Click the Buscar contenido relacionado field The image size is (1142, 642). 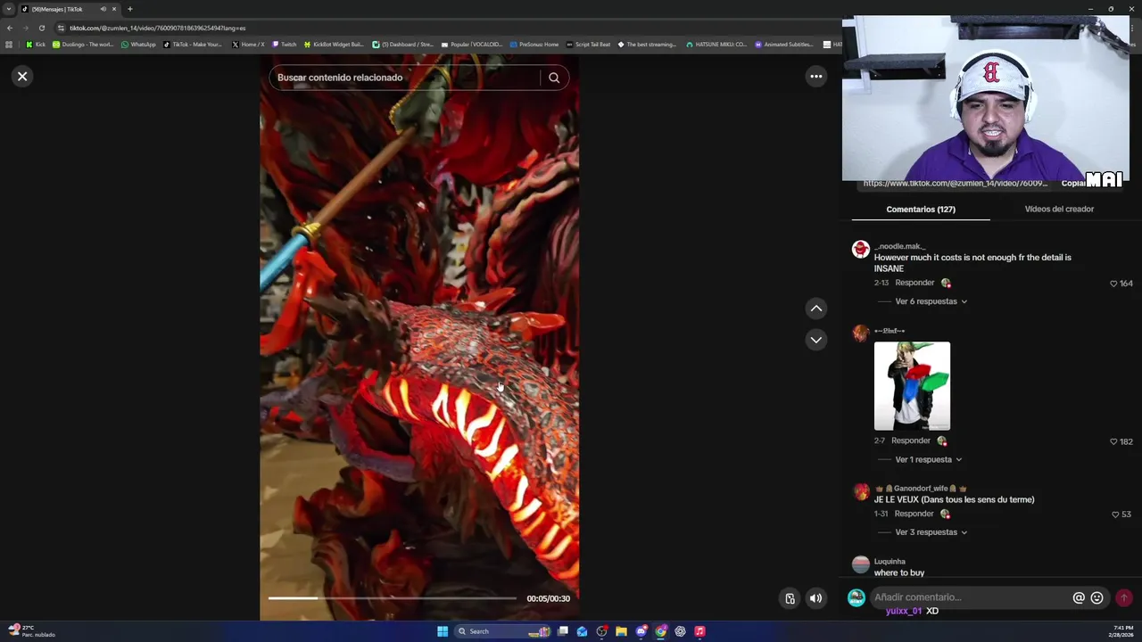pyautogui.click(x=406, y=78)
